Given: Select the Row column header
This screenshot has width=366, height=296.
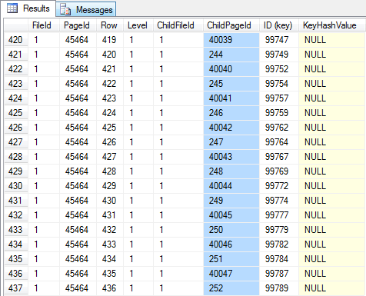Looking at the screenshot, I should (x=110, y=25).
